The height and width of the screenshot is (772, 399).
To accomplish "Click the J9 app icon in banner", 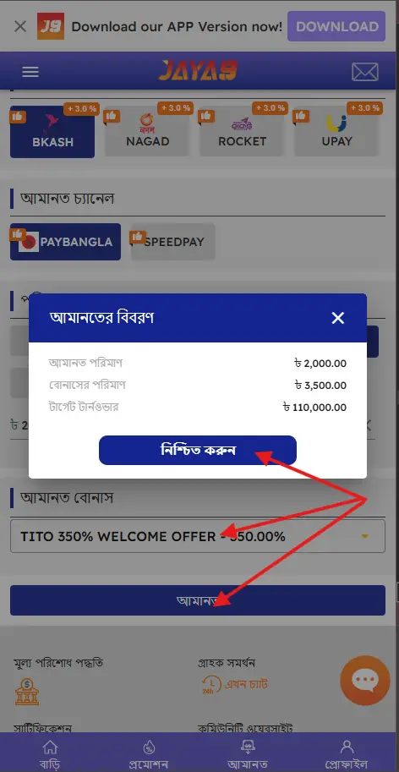I will point(51,26).
